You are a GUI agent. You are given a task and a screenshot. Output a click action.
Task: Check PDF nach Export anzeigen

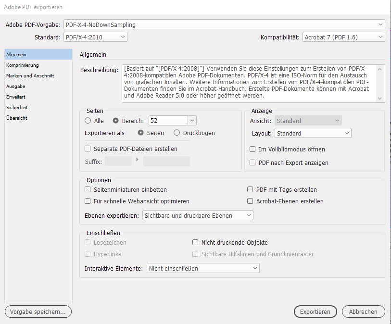coord(252,162)
